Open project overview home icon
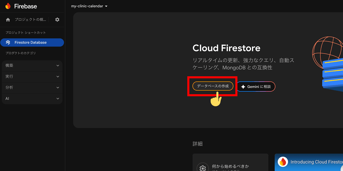Image resolution: width=343 pixels, height=171 pixels. click(8, 20)
